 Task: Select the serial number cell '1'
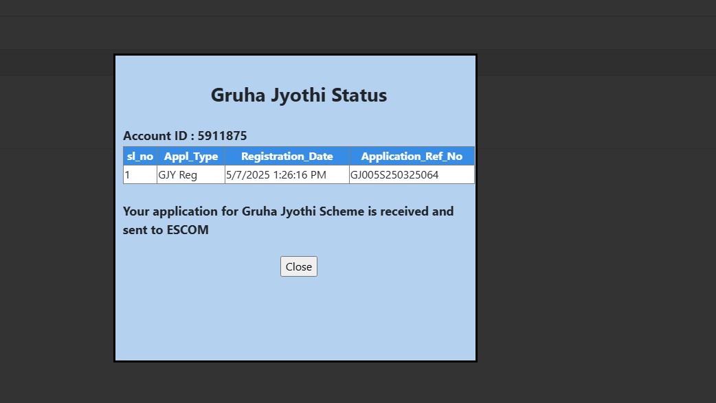pyautogui.click(x=140, y=175)
